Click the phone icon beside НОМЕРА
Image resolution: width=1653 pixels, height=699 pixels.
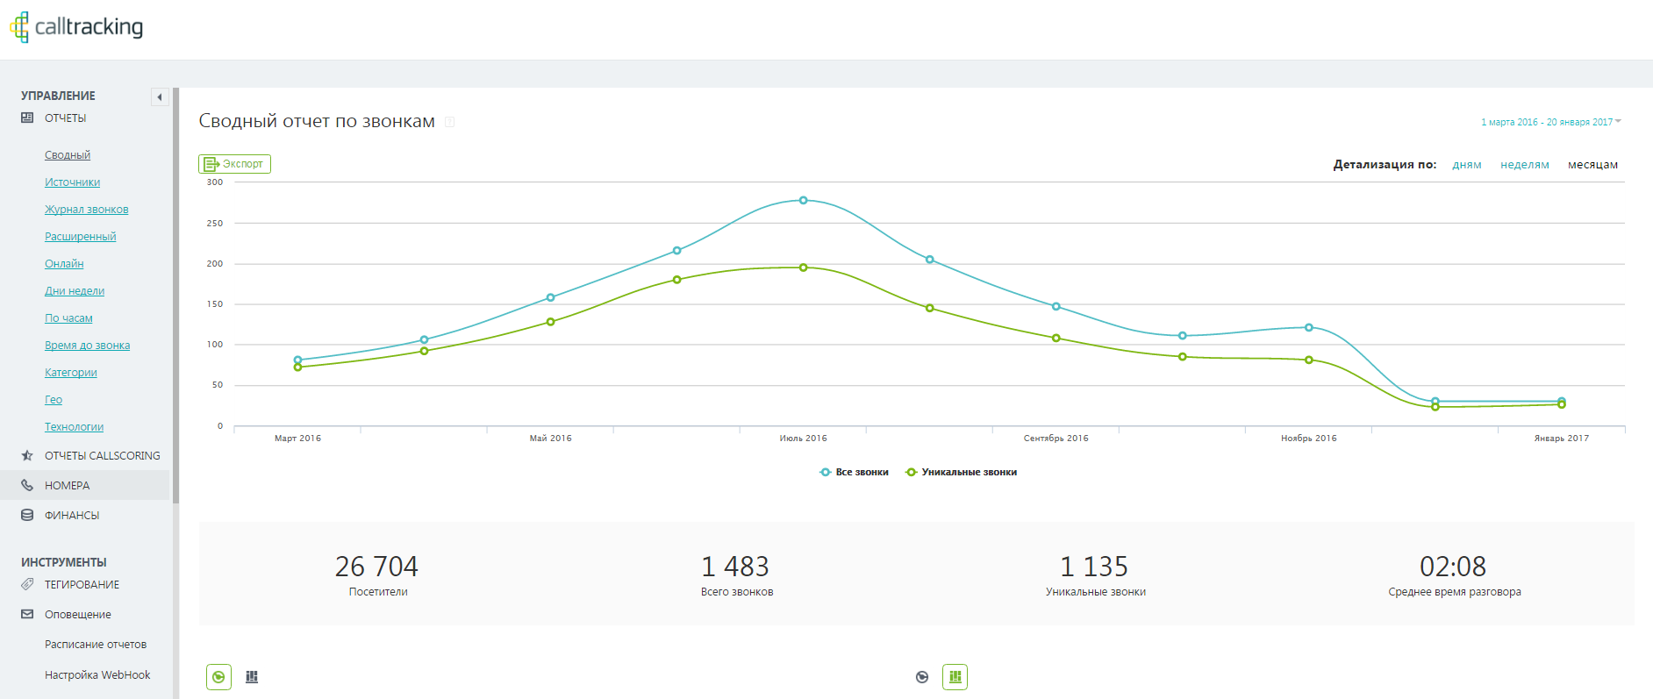pos(27,486)
